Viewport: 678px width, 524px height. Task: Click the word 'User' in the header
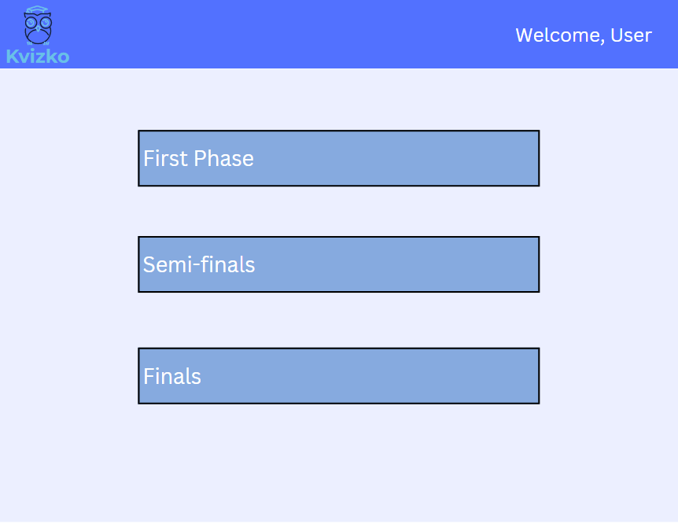point(631,35)
